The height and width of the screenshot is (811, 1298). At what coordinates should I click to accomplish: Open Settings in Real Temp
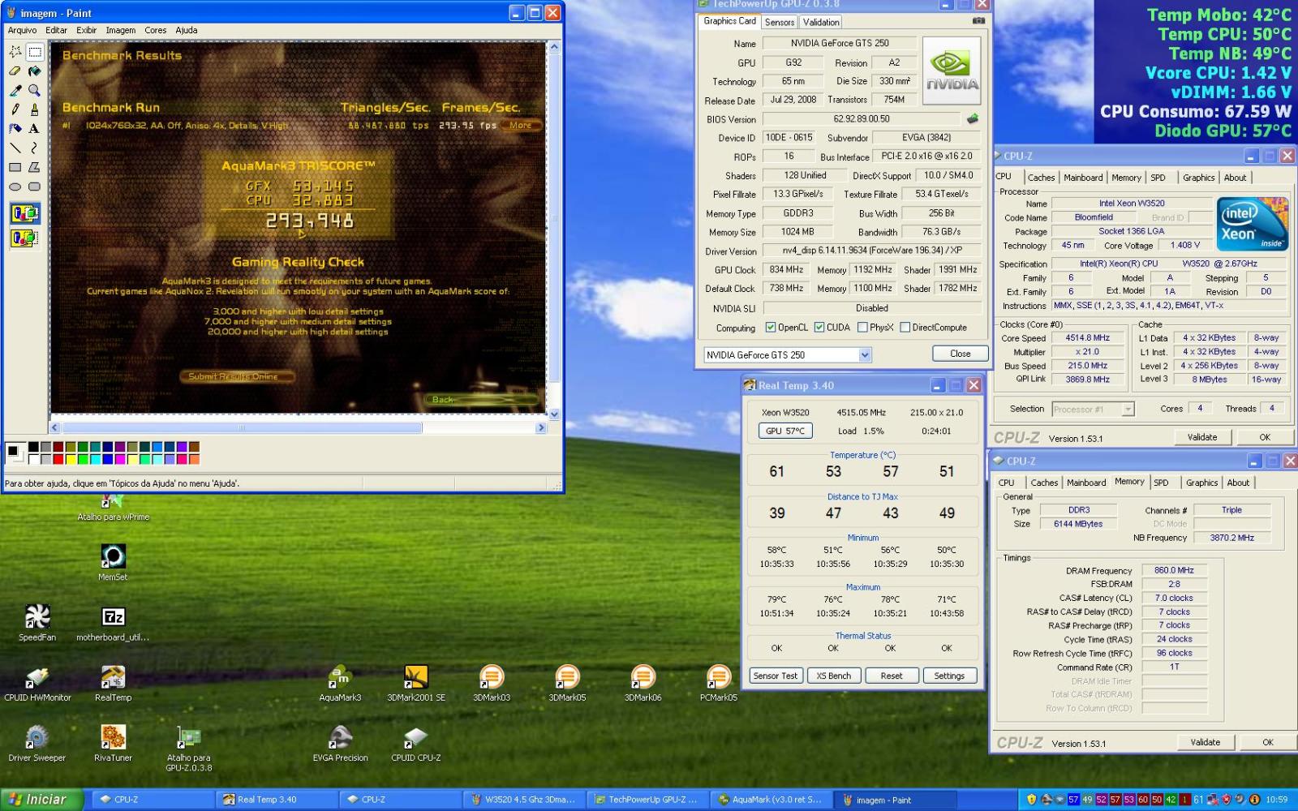coord(949,676)
